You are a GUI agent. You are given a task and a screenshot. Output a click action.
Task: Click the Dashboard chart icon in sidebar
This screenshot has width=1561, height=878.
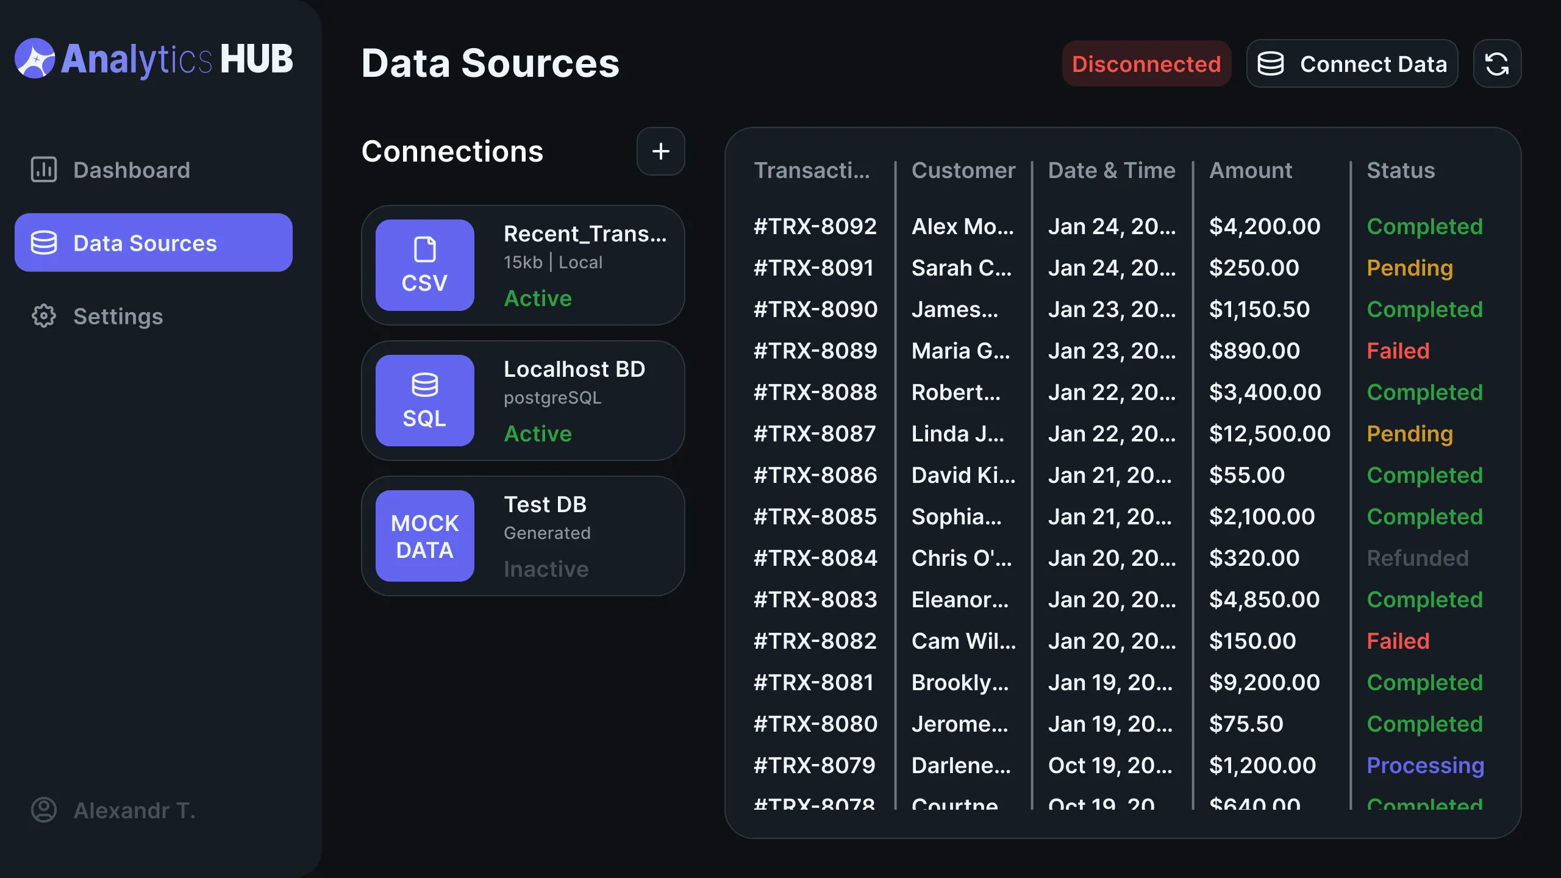pos(44,170)
